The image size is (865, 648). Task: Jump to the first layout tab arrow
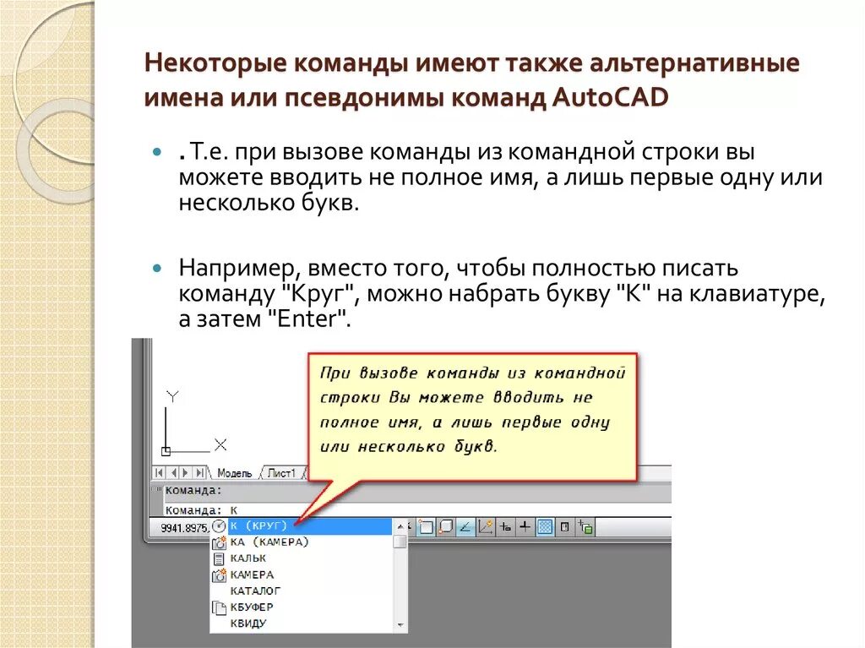pos(160,473)
